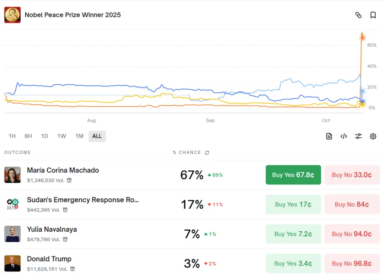Select the 1H time range
Viewport: 383px width, 277px height.
12,136
